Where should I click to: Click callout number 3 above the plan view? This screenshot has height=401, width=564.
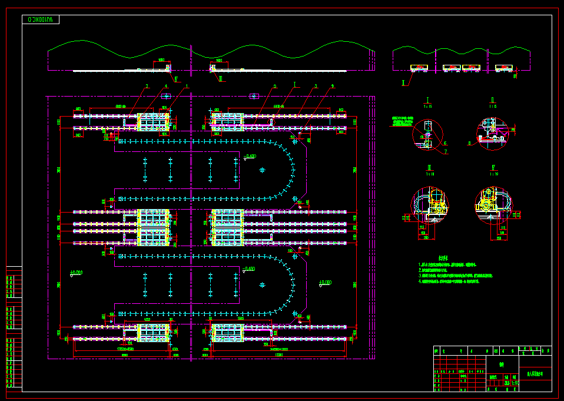point(316,86)
